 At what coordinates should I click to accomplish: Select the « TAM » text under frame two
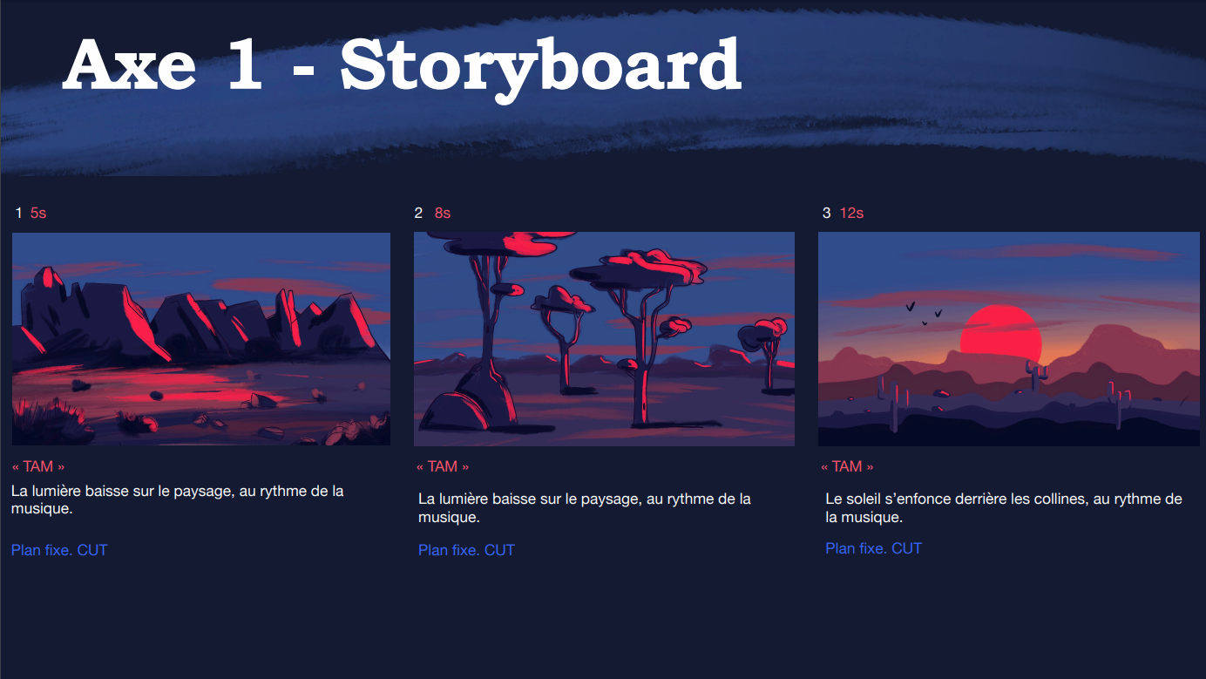point(443,466)
